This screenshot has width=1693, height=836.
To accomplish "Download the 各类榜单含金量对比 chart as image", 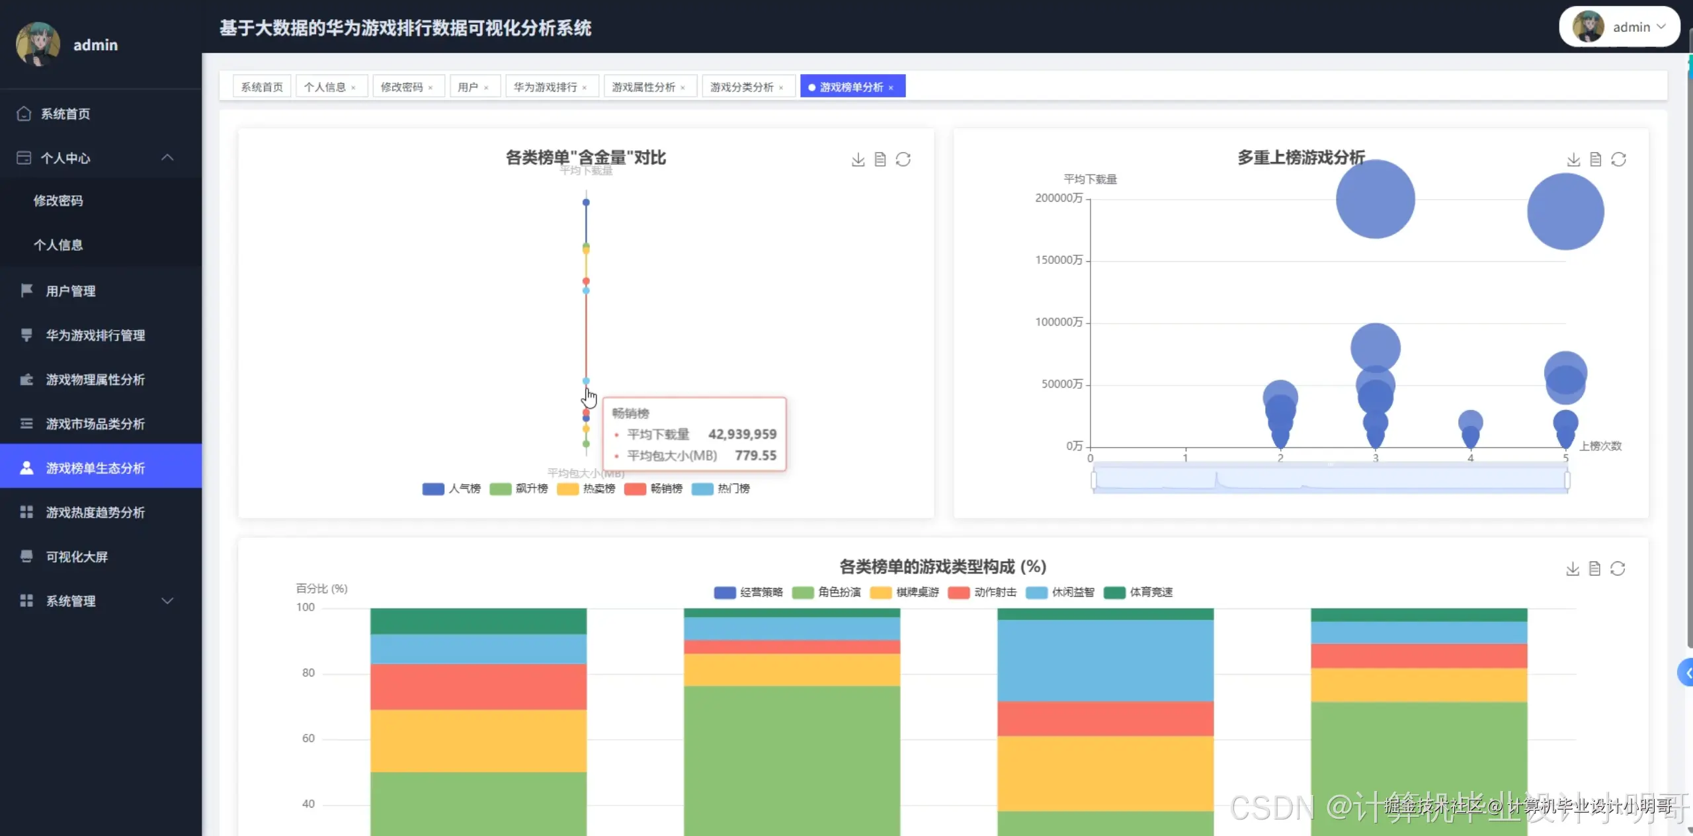I will click(858, 159).
